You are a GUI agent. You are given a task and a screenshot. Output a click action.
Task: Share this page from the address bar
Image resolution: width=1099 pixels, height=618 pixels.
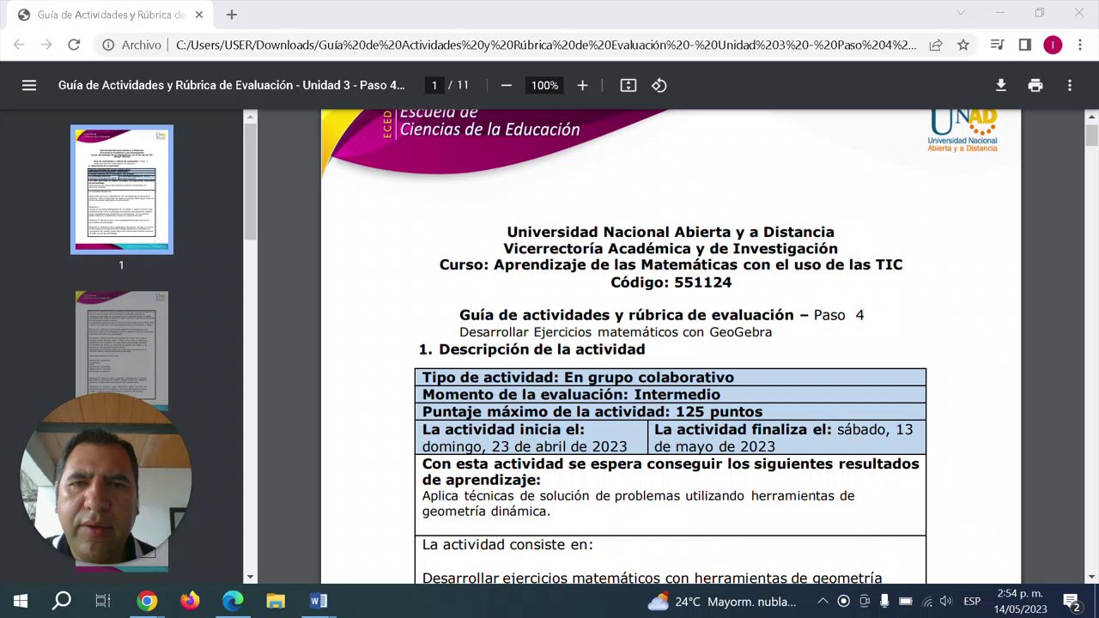pos(936,45)
